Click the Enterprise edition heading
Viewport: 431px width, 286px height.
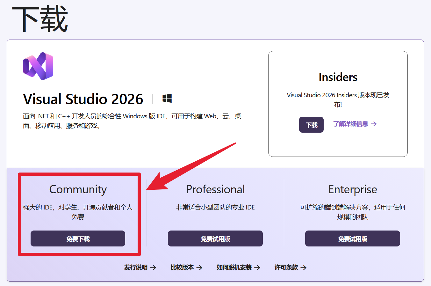353,189
